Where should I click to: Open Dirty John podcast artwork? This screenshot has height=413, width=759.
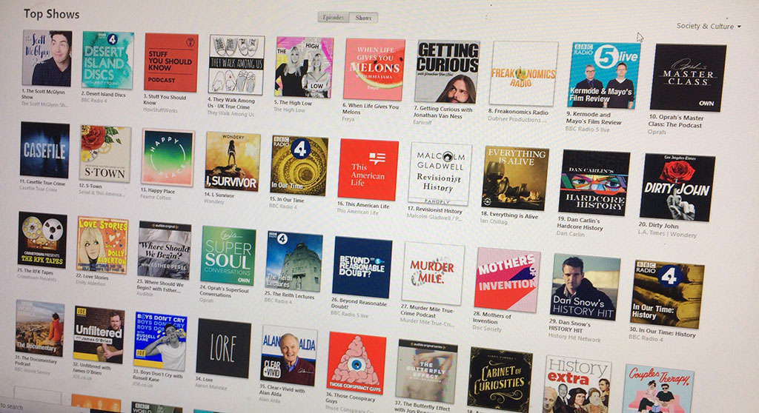[677, 187]
